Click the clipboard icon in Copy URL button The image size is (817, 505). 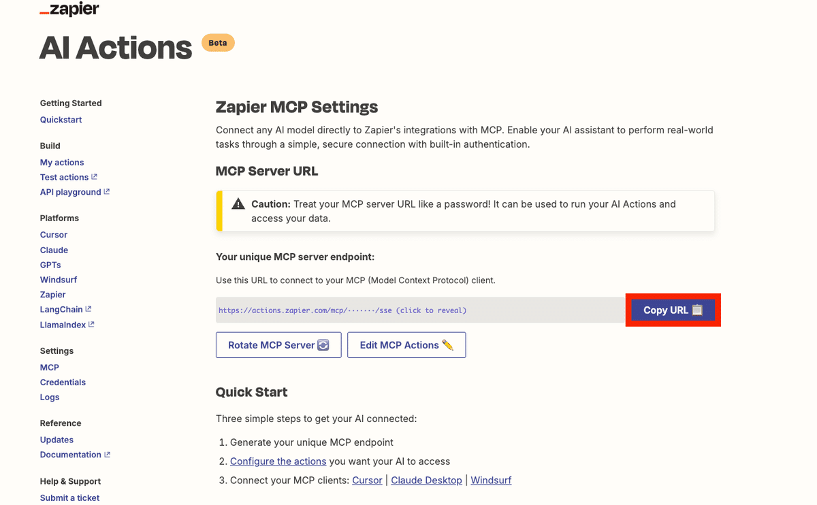tap(697, 310)
